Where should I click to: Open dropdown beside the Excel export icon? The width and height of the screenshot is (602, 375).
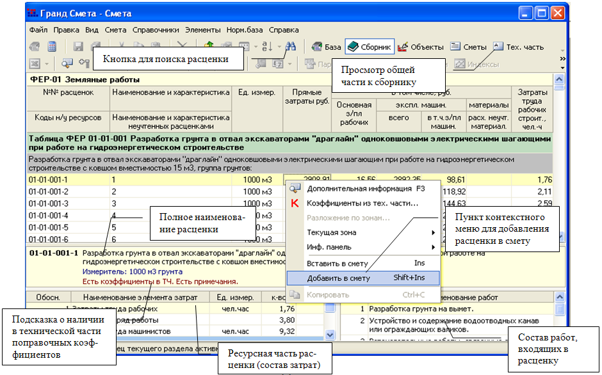(x=47, y=64)
